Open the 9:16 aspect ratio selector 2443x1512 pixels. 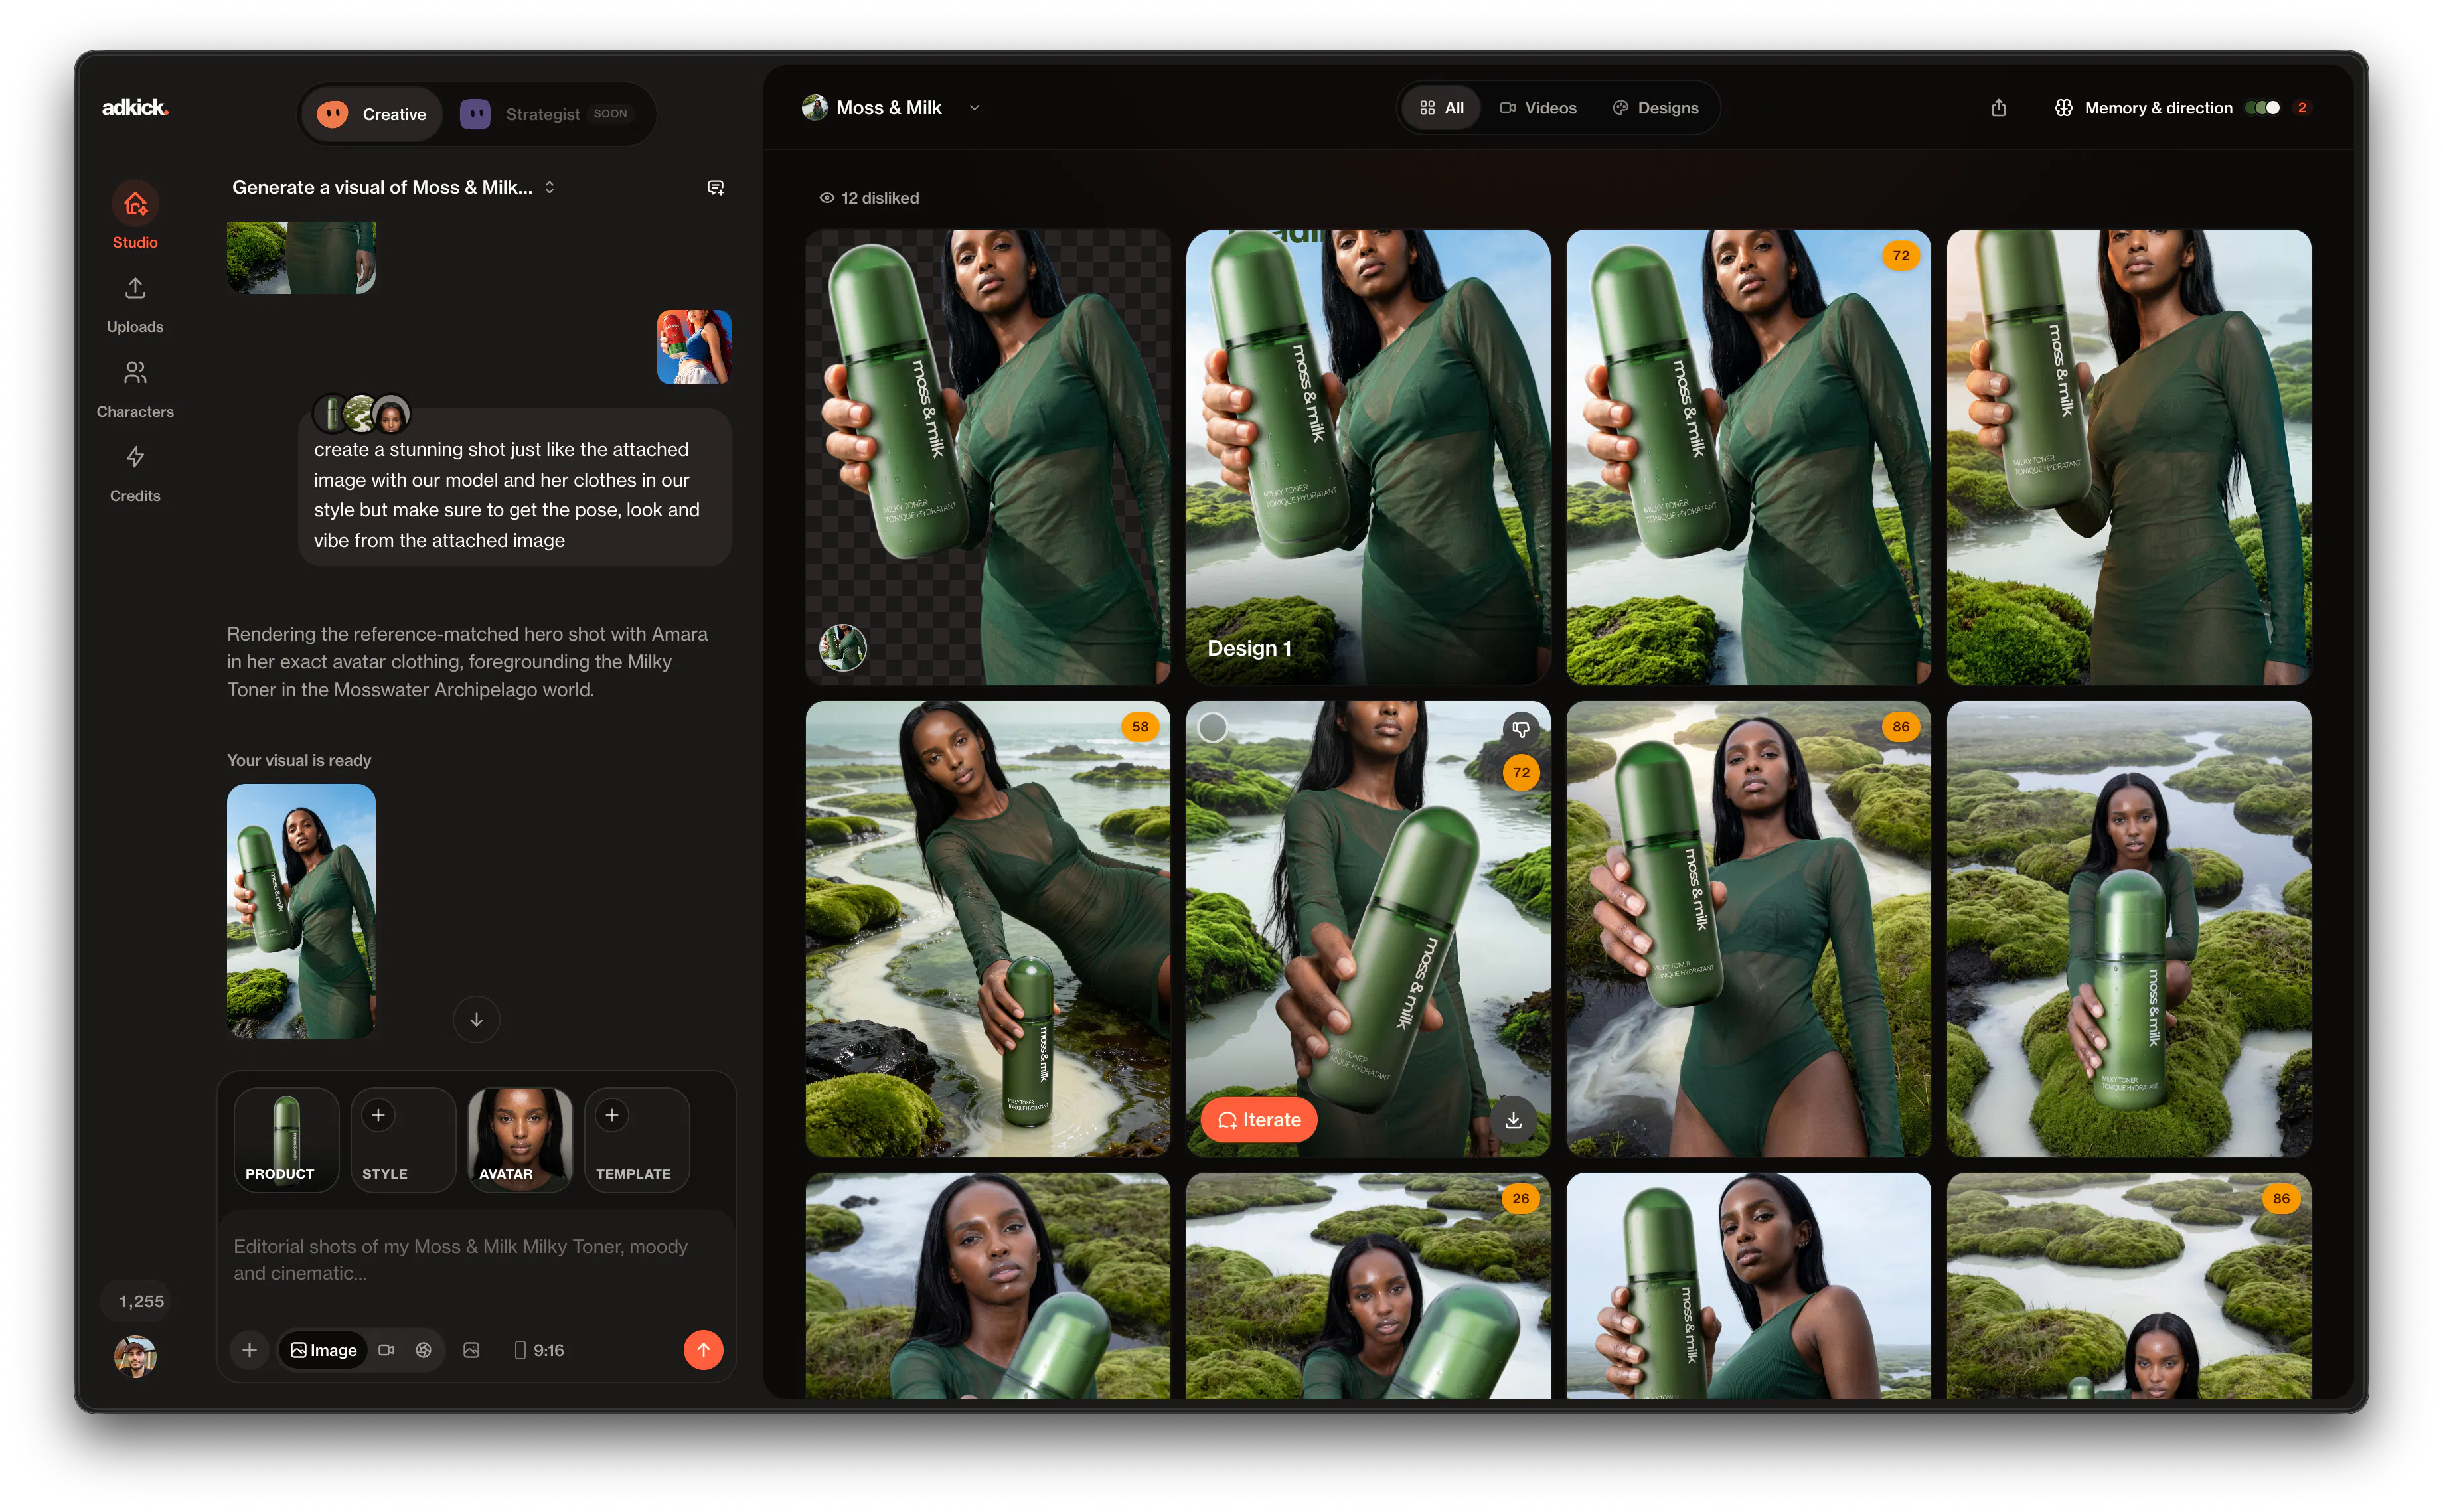tap(538, 1350)
